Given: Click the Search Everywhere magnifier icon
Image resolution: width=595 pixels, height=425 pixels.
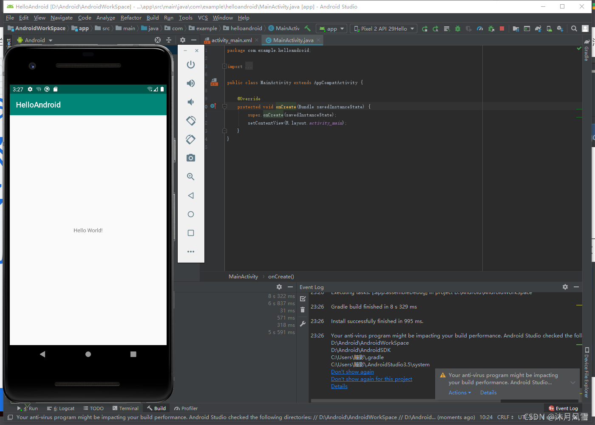Looking at the screenshot, I should pos(574,28).
